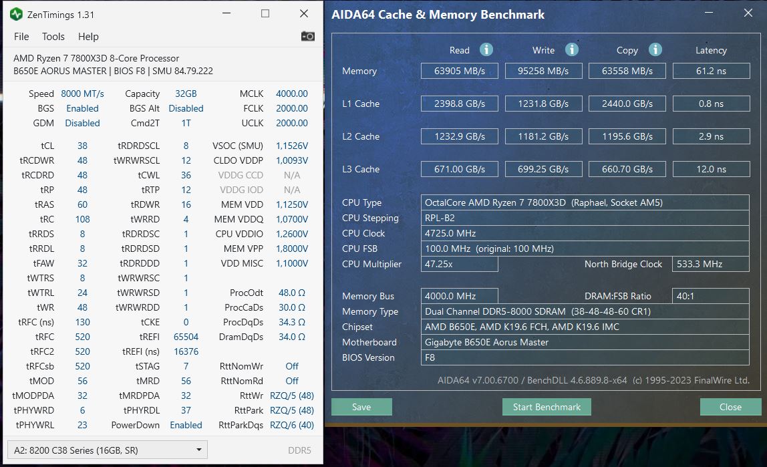This screenshot has width=767, height=467.
Task: Click the L1 Cache Write value 1231.8 GB/s
Action: click(x=543, y=104)
